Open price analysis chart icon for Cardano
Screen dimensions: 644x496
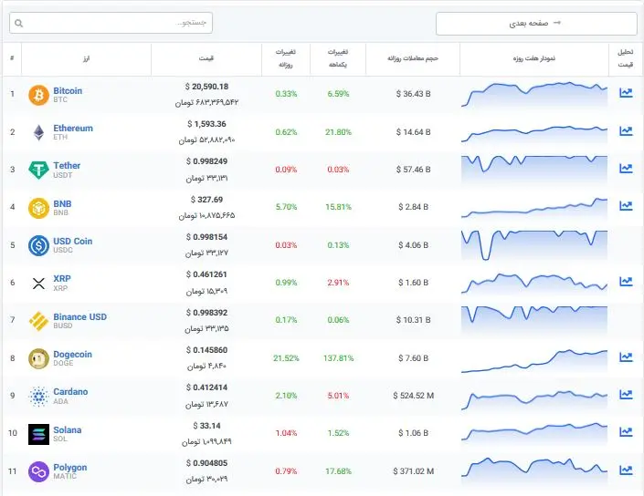tap(626, 395)
